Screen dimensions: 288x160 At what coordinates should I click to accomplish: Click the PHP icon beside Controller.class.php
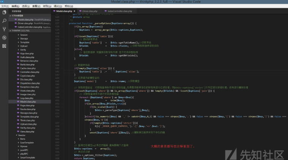pyautogui.click(x=18, y=72)
